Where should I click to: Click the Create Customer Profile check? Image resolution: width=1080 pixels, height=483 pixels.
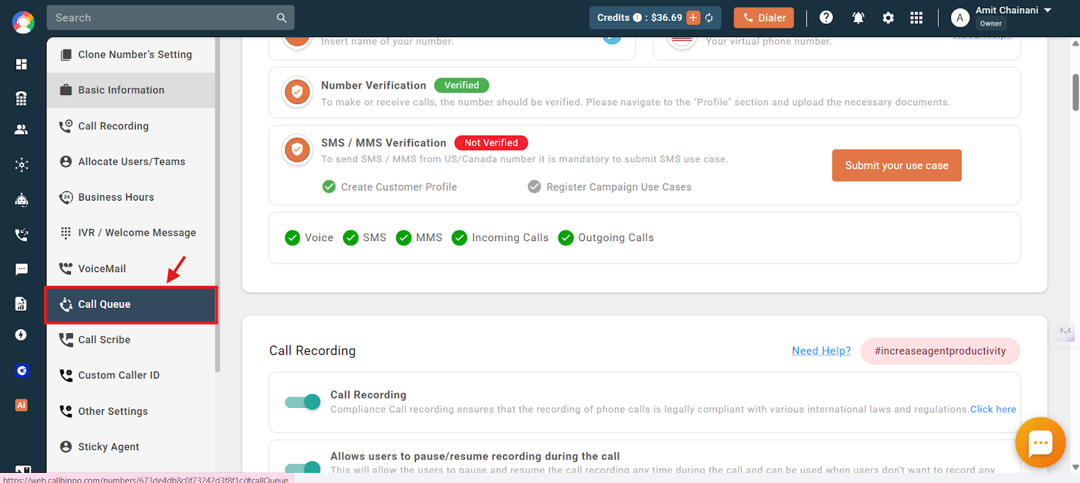329,186
